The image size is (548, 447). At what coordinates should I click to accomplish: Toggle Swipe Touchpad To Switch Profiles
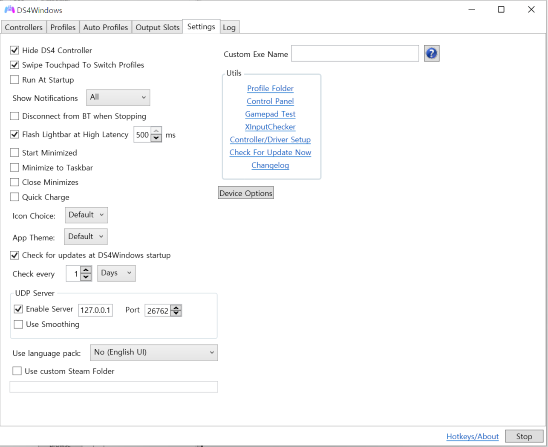point(14,65)
